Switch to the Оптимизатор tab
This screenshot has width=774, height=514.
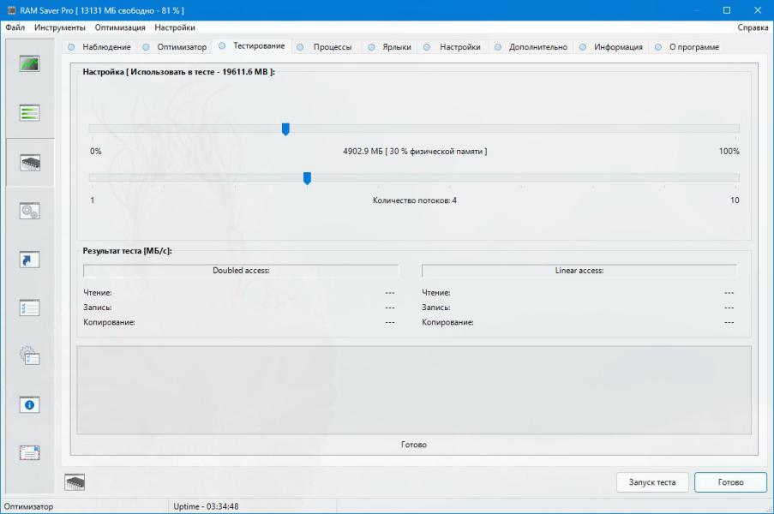(x=181, y=47)
